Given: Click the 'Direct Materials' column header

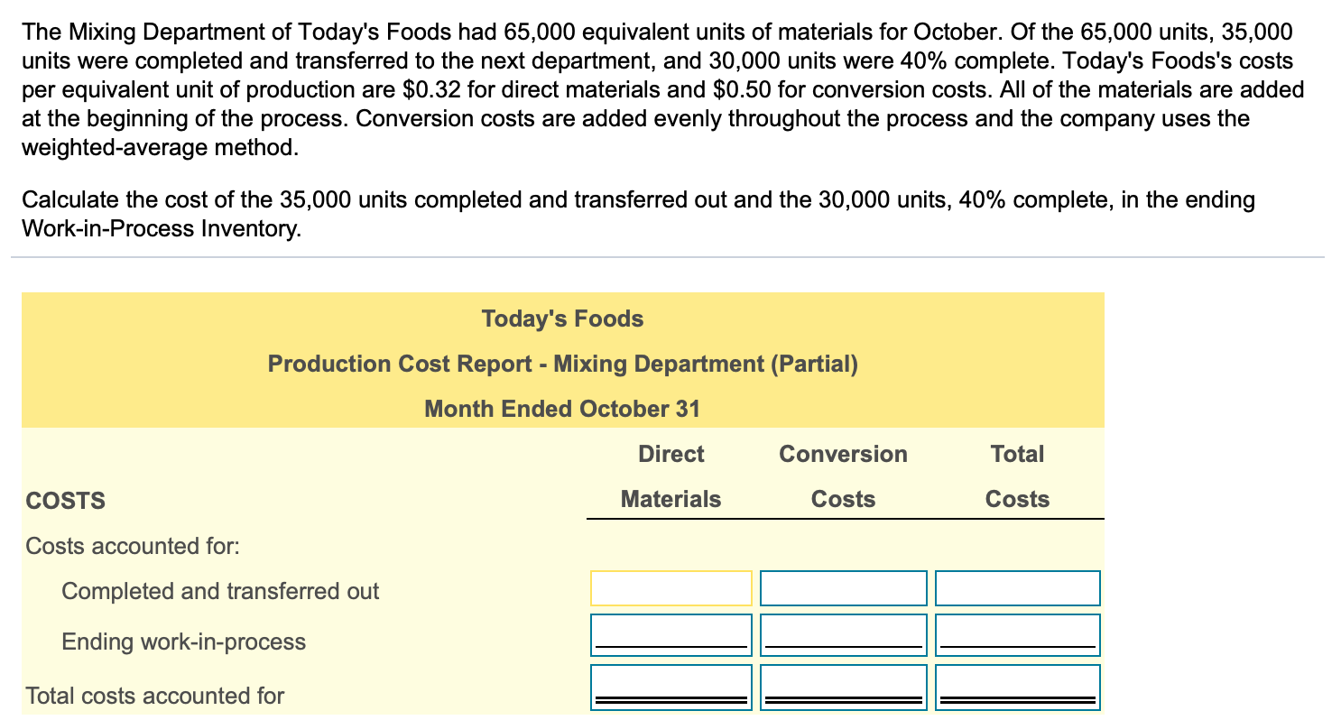Looking at the screenshot, I should [x=670, y=476].
